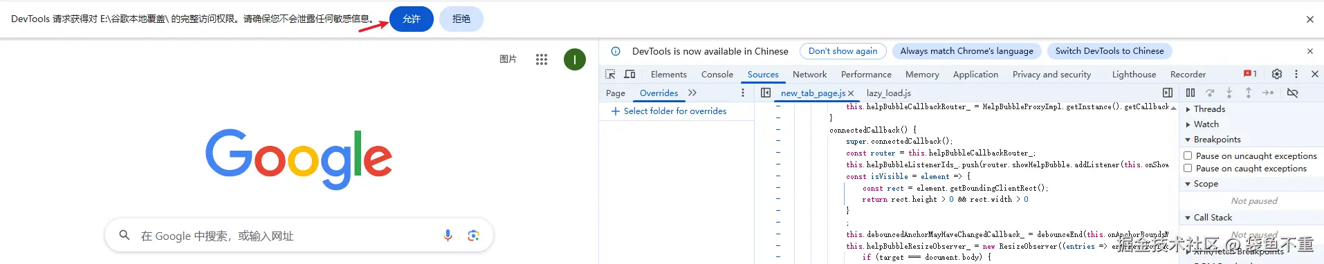Screen dimensions: 1324x264
Task: Open the DevTools customize three-dot menu
Action: 1296,74
